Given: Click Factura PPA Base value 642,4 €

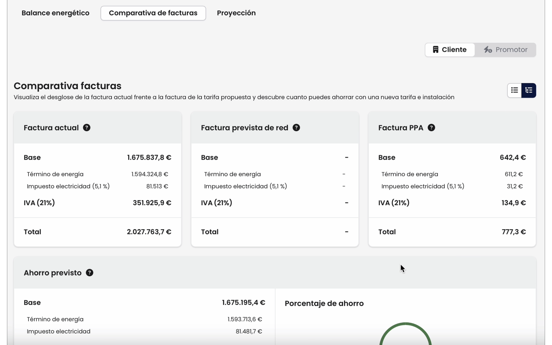Looking at the screenshot, I should pos(513,157).
